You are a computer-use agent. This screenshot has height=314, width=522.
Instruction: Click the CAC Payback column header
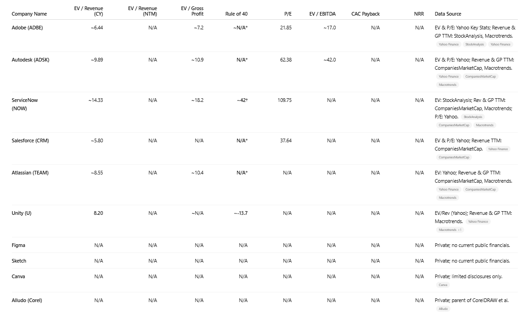[365, 14]
